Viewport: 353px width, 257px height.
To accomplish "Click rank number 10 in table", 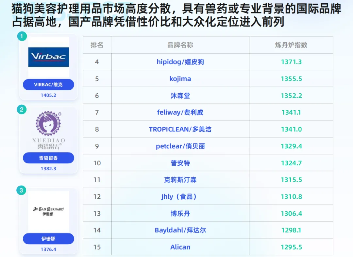I will pyautogui.click(x=97, y=163).
